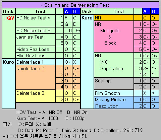The height and width of the screenshot is (140, 161).
Task: Click the "O:통과, X:실패" legend text
Action: coord(35,124)
